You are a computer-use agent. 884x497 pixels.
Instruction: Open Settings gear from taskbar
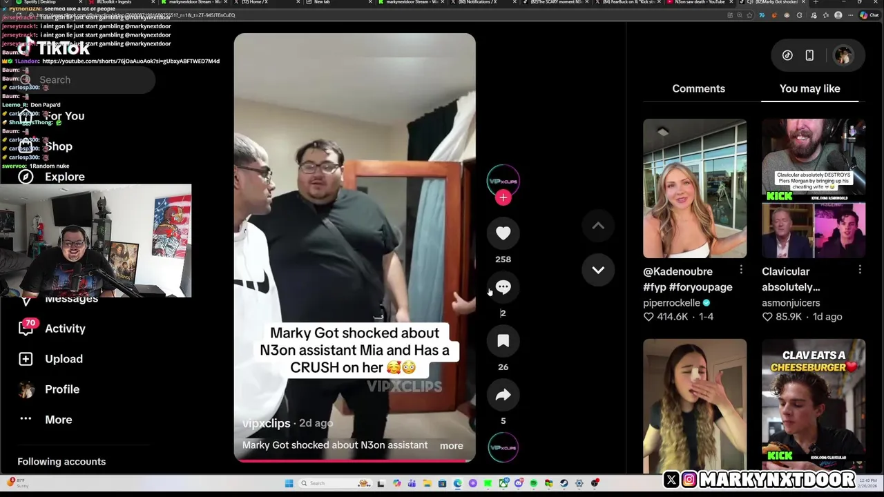[x=579, y=483]
